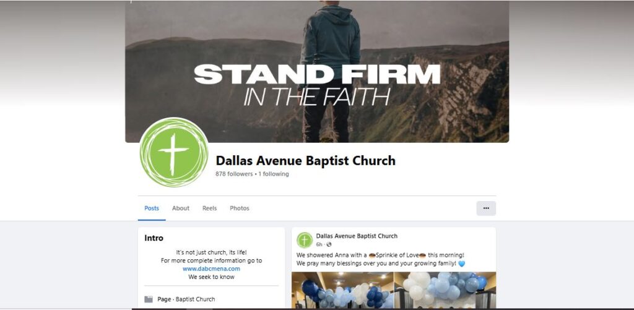Open the post's 6h timestamp
The height and width of the screenshot is (310, 634).
click(319, 244)
